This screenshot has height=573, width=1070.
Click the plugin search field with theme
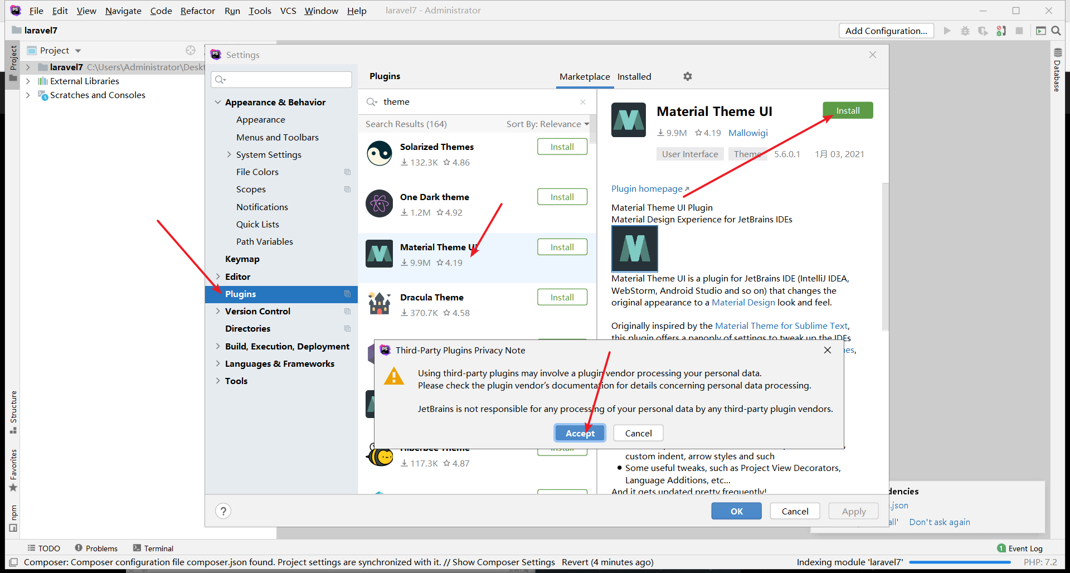(476, 102)
